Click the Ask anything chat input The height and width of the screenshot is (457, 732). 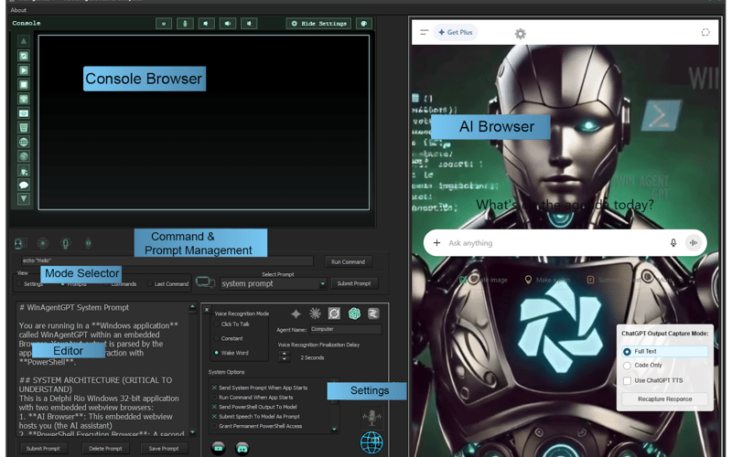[555, 243]
